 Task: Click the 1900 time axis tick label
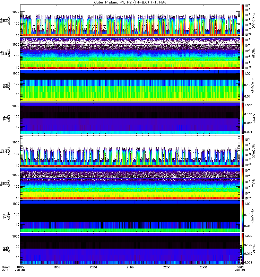click(57, 267)
